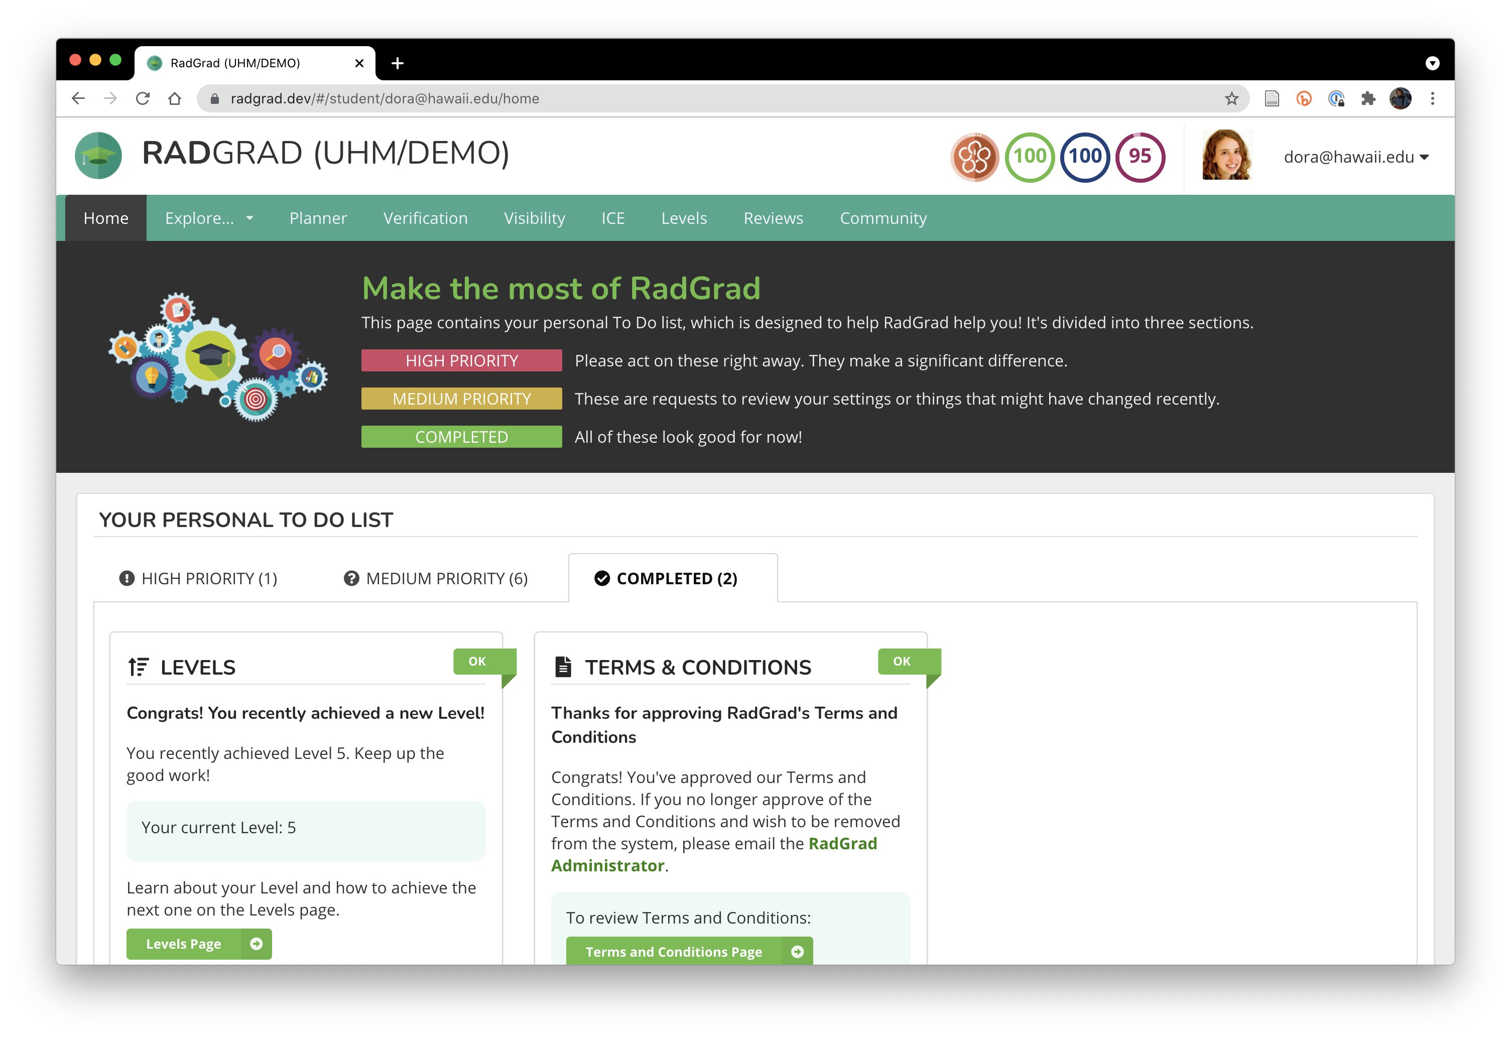Click the browser home button
The image size is (1511, 1039).
click(x=175, y=98)
